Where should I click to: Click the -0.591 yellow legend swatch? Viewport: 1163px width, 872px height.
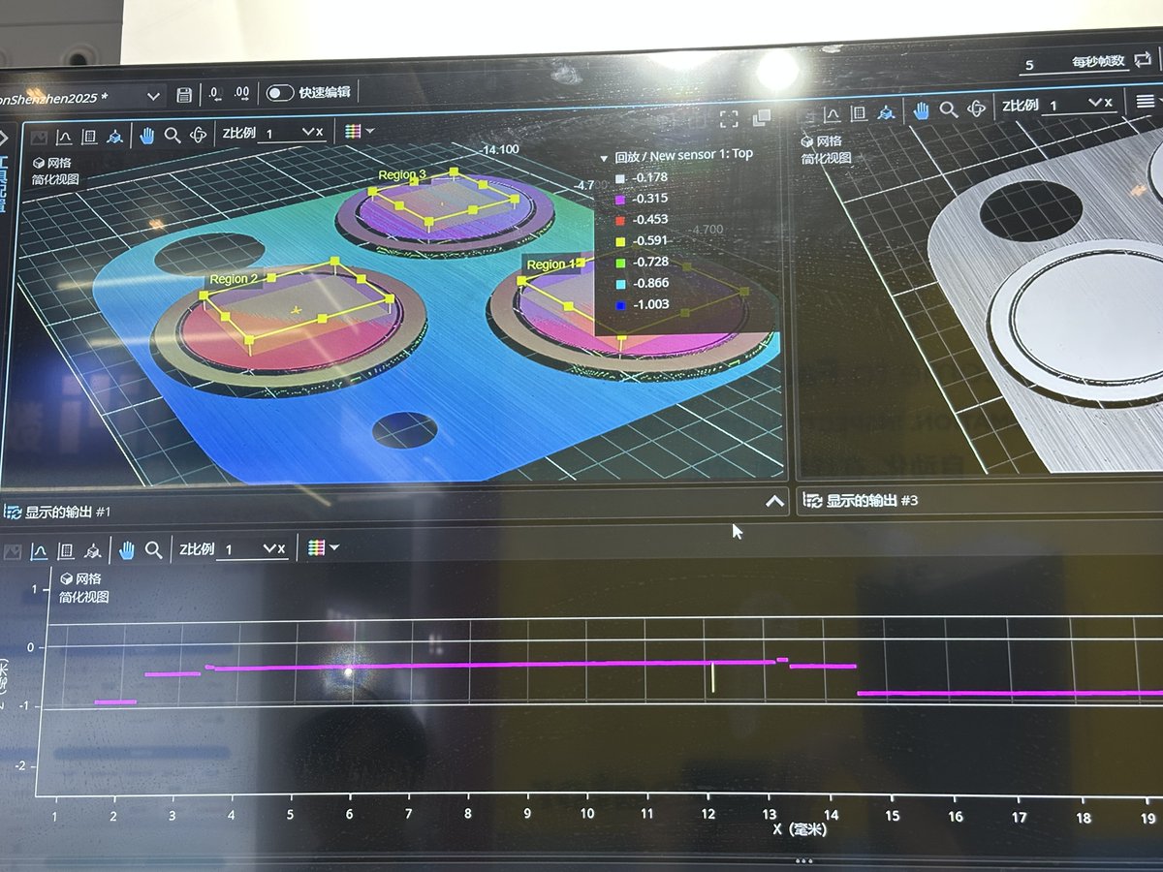coord(620,241)
